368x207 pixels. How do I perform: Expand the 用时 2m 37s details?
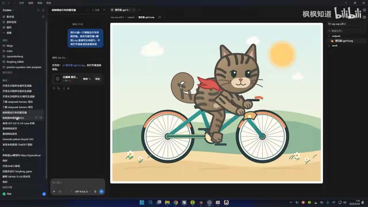[60, 57]
